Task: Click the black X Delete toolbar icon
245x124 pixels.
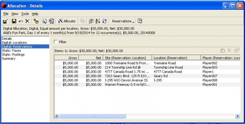Action: pyautogui.click(x=27, y=21)
